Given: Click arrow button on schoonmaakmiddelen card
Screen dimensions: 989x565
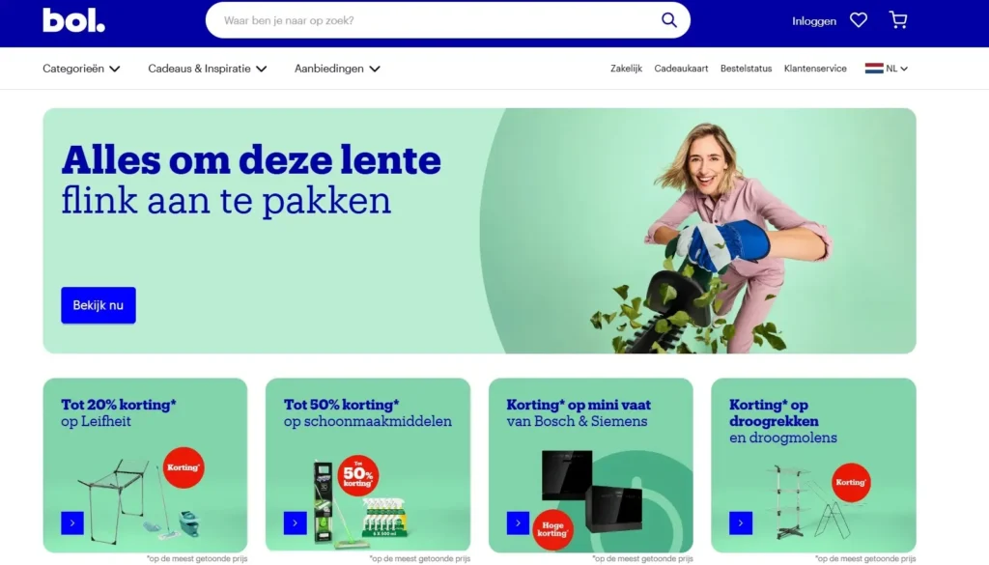Looking at the screenshot, I should click(296, 523).
